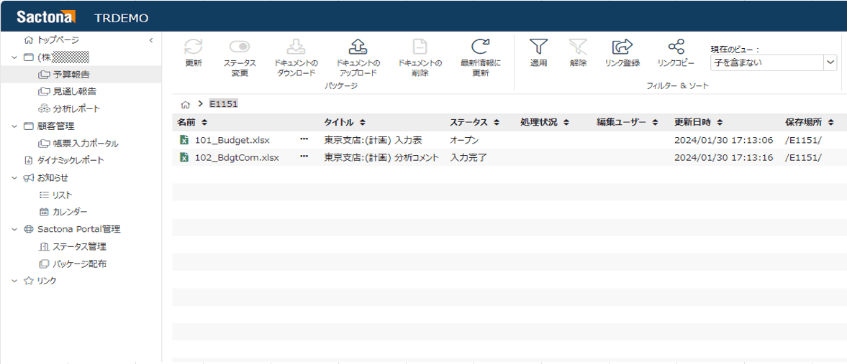
Task: Sort by 更新日時 column header
Action: click(x=698, y=123)
